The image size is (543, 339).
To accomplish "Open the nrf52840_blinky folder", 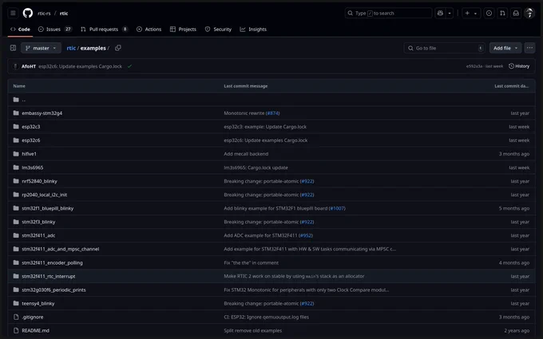I will pos(39,181).
